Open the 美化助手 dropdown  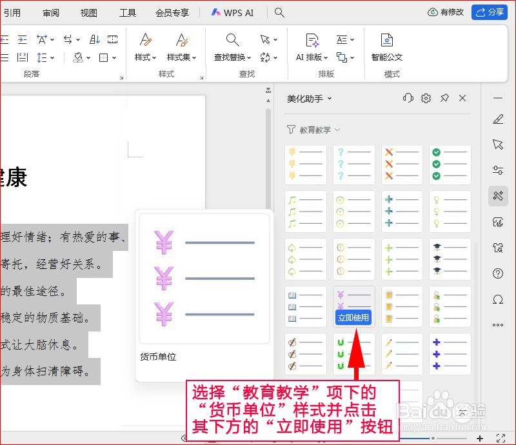click(312, 98)
